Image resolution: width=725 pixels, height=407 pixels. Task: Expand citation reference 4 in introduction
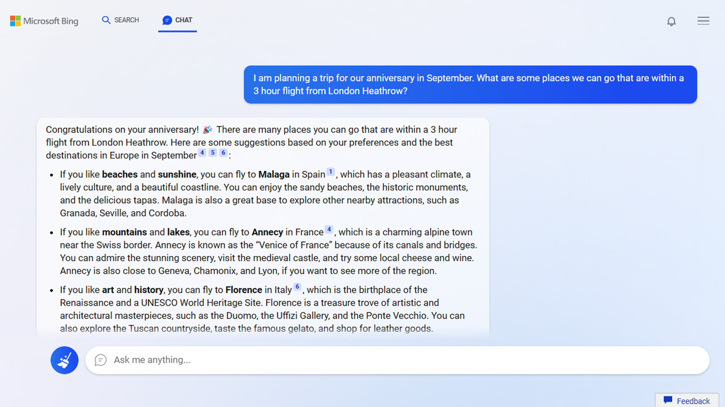pos(203,153)
